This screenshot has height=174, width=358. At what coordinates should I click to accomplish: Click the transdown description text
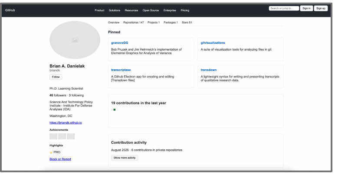tap(240, 78)
